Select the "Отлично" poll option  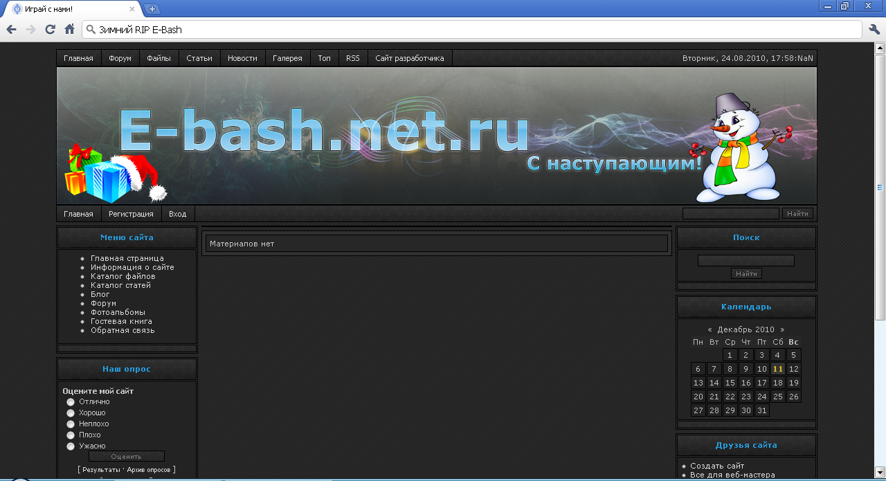point(71,402)
